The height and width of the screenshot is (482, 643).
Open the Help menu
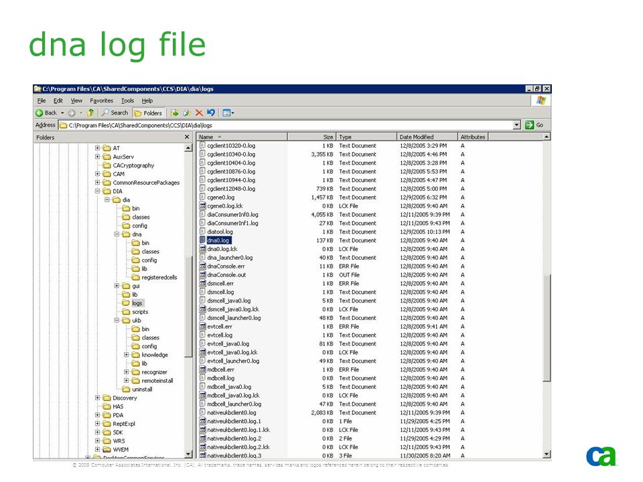click(x=147, y=100)
